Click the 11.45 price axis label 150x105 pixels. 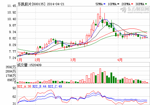12,6
